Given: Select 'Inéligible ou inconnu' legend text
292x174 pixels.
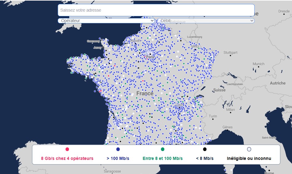Looking at the screenshot, I should point(249,159).
